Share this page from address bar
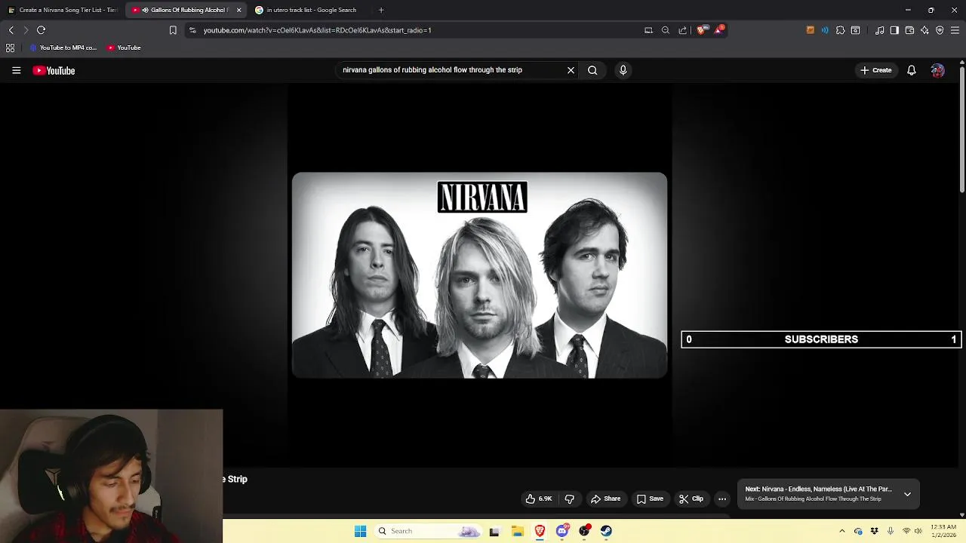The height and width of the screenshot is (543, 966). [683, 30]
